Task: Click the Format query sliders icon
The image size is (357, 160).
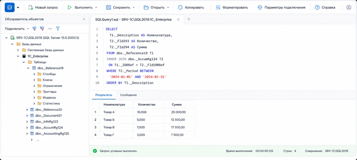Action: 218,8
